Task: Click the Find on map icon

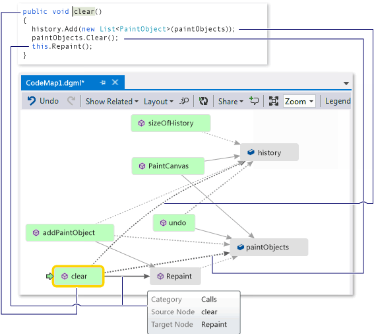Action: (x=184, y=101)
